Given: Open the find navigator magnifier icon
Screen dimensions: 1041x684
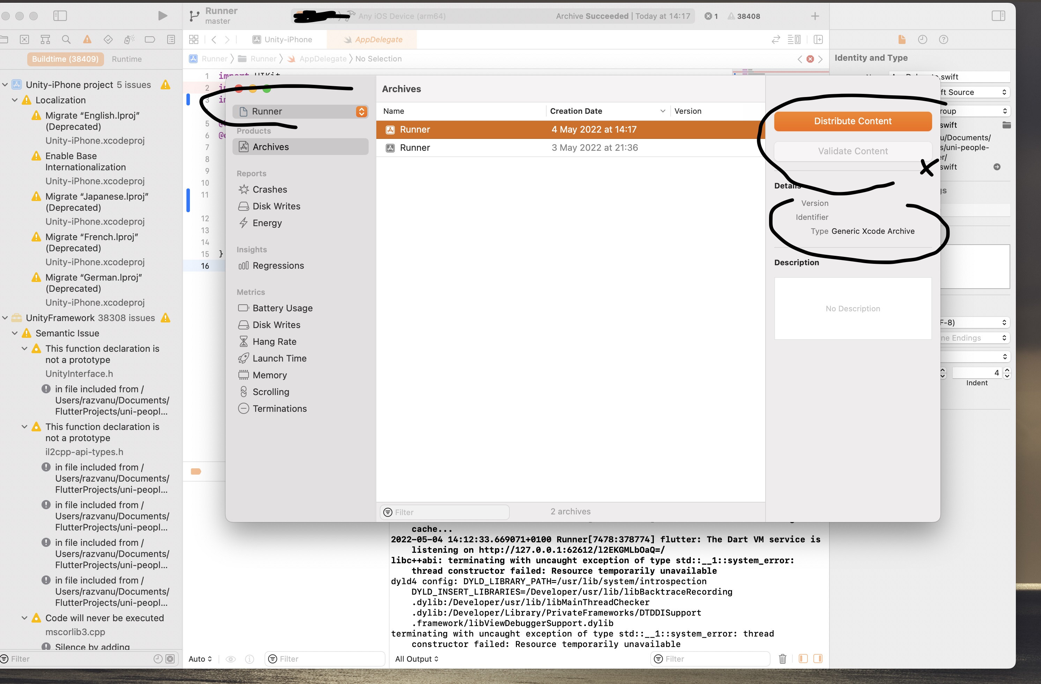Looking at the screenshot, I should coord(66,39).
